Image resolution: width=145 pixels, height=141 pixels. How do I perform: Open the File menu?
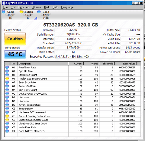[x=5, y=7]
